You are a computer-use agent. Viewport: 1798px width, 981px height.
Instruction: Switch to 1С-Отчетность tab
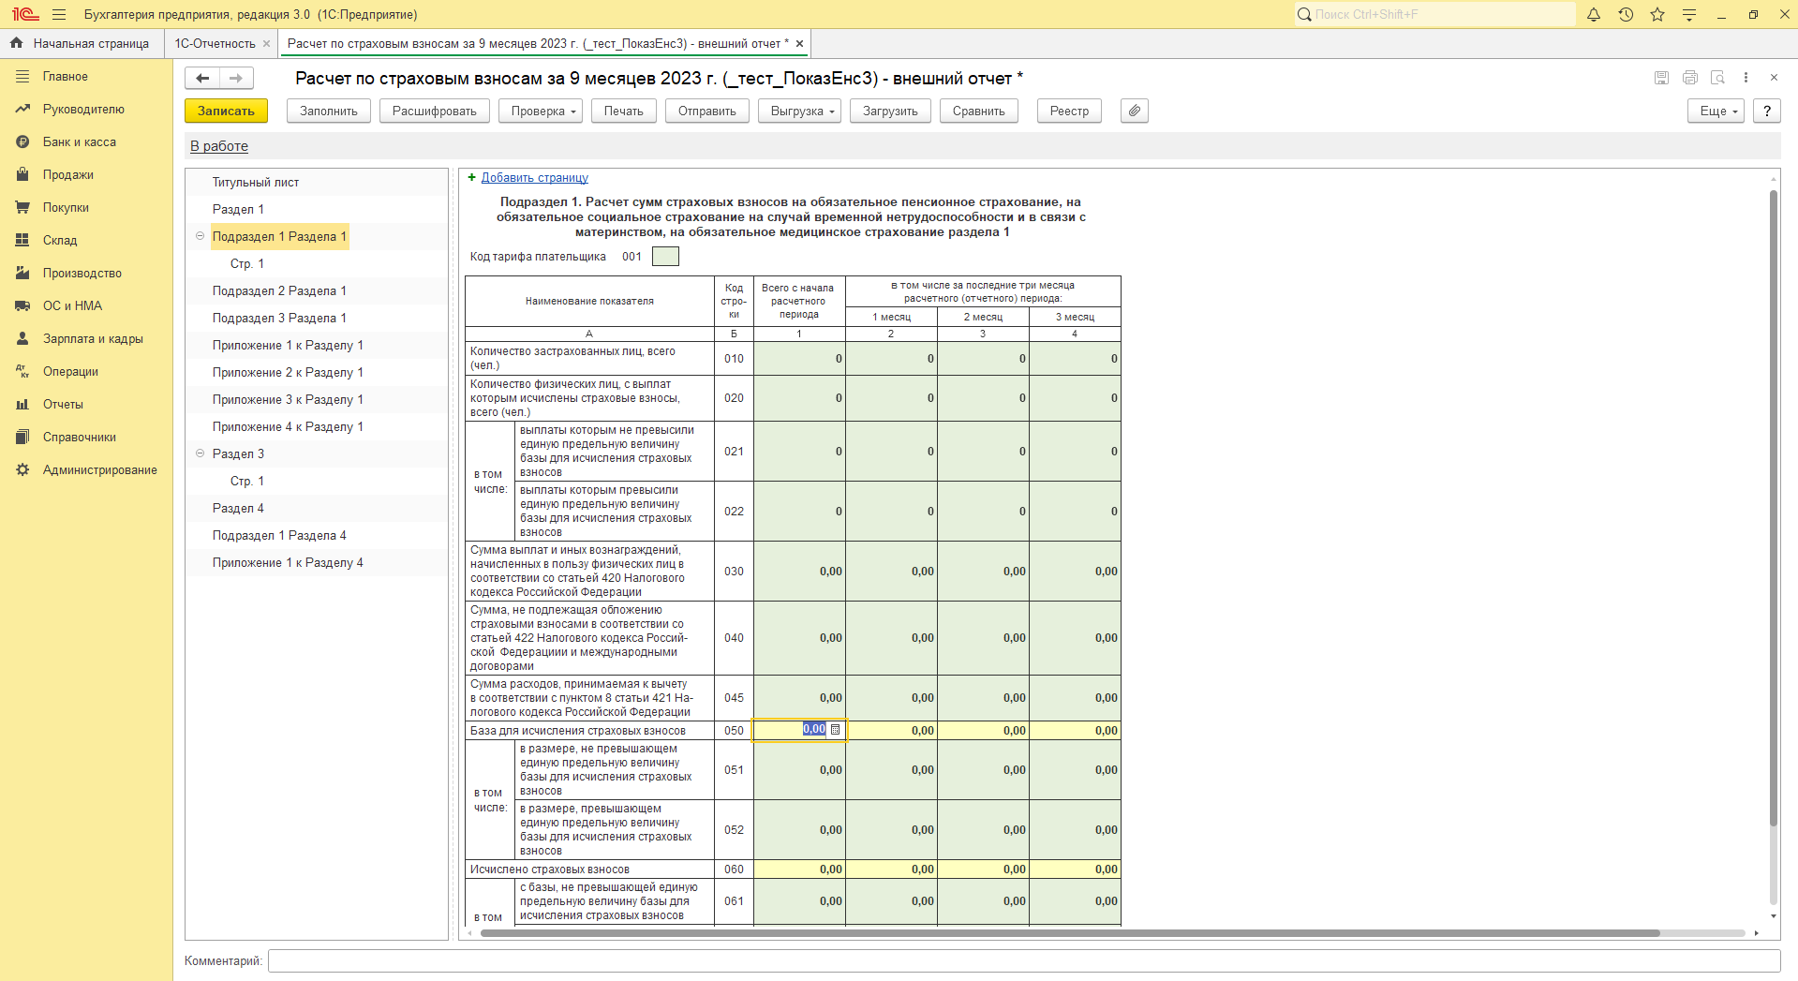pos(215,44)
